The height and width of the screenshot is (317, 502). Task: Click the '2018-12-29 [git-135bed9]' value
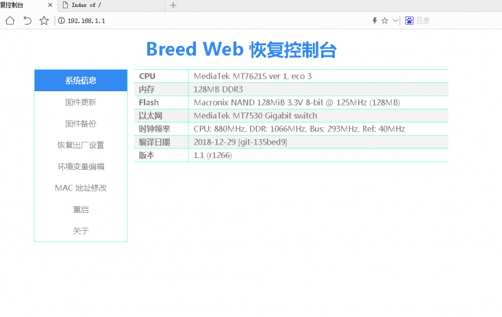tap(240, 142)
